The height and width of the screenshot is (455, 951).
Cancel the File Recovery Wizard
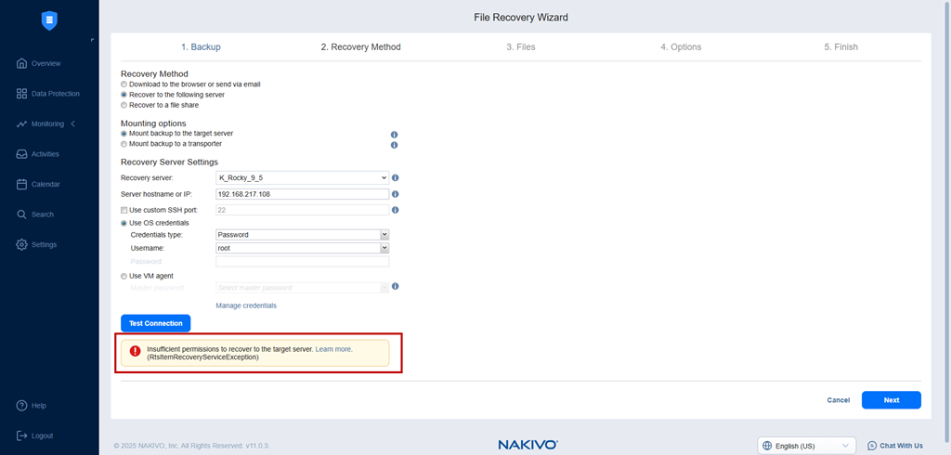pos(839,400)
